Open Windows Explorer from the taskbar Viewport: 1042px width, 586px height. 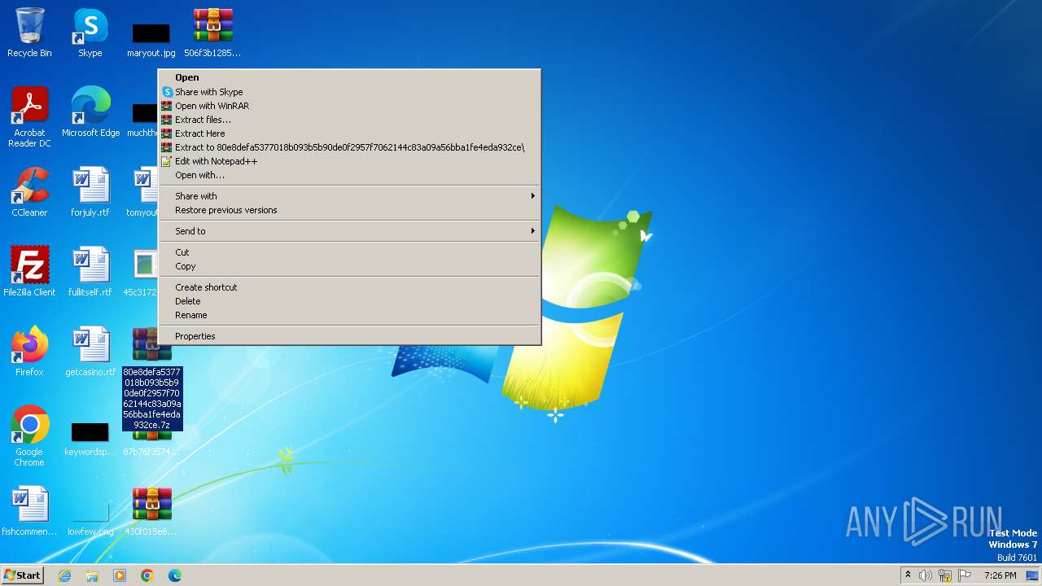(x=92, y=575)
